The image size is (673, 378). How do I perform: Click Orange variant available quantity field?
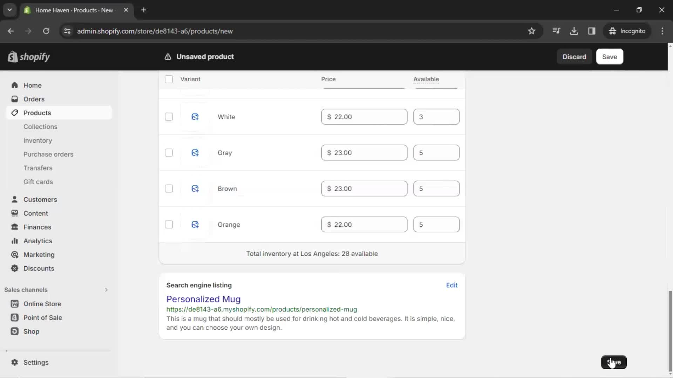coord(437,224)
